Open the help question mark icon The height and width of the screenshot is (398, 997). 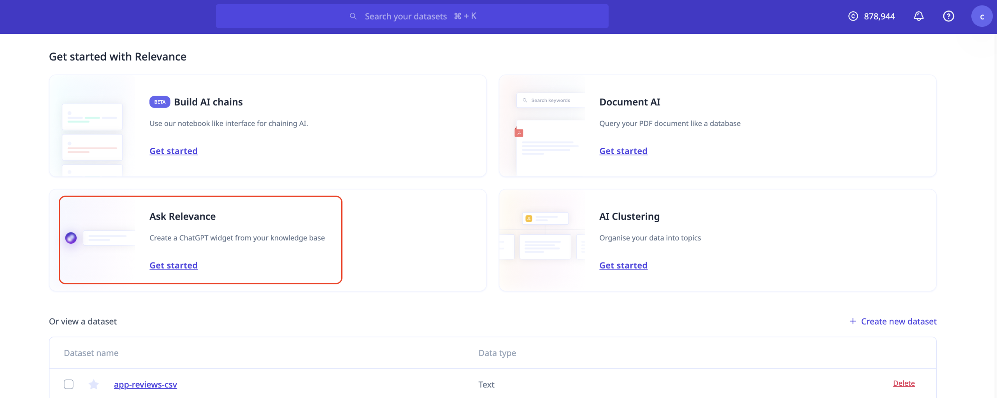tap(948, 16)
